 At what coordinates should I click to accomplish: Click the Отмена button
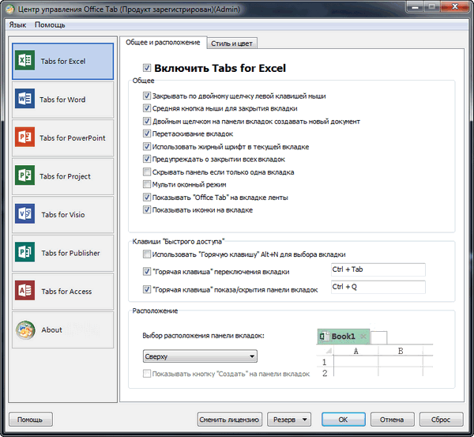392,420
